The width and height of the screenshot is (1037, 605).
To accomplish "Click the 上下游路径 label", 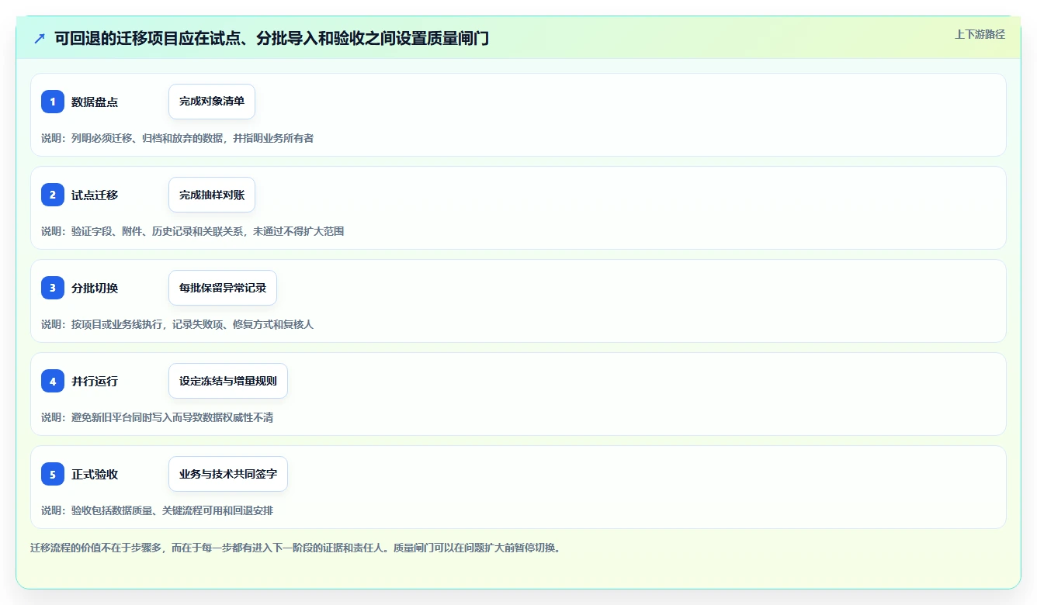I will click(x=980, y=34).
